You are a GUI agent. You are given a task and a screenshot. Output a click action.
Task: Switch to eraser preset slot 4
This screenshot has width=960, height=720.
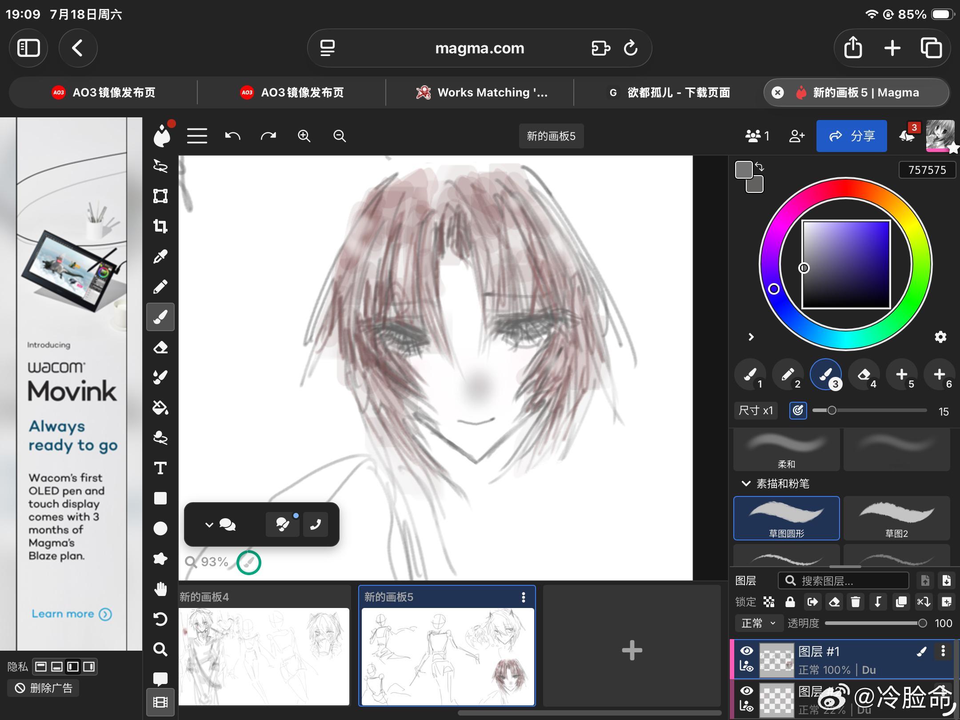[864, 375]
